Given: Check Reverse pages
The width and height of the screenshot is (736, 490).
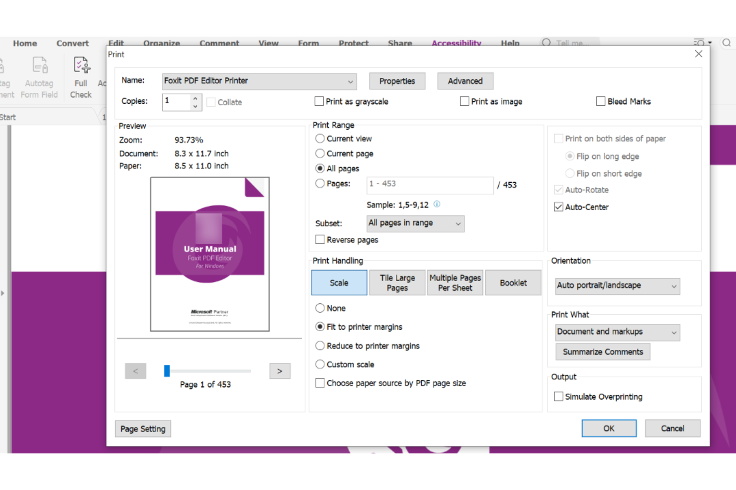Looking at the screenshot, I should [320, 240].
